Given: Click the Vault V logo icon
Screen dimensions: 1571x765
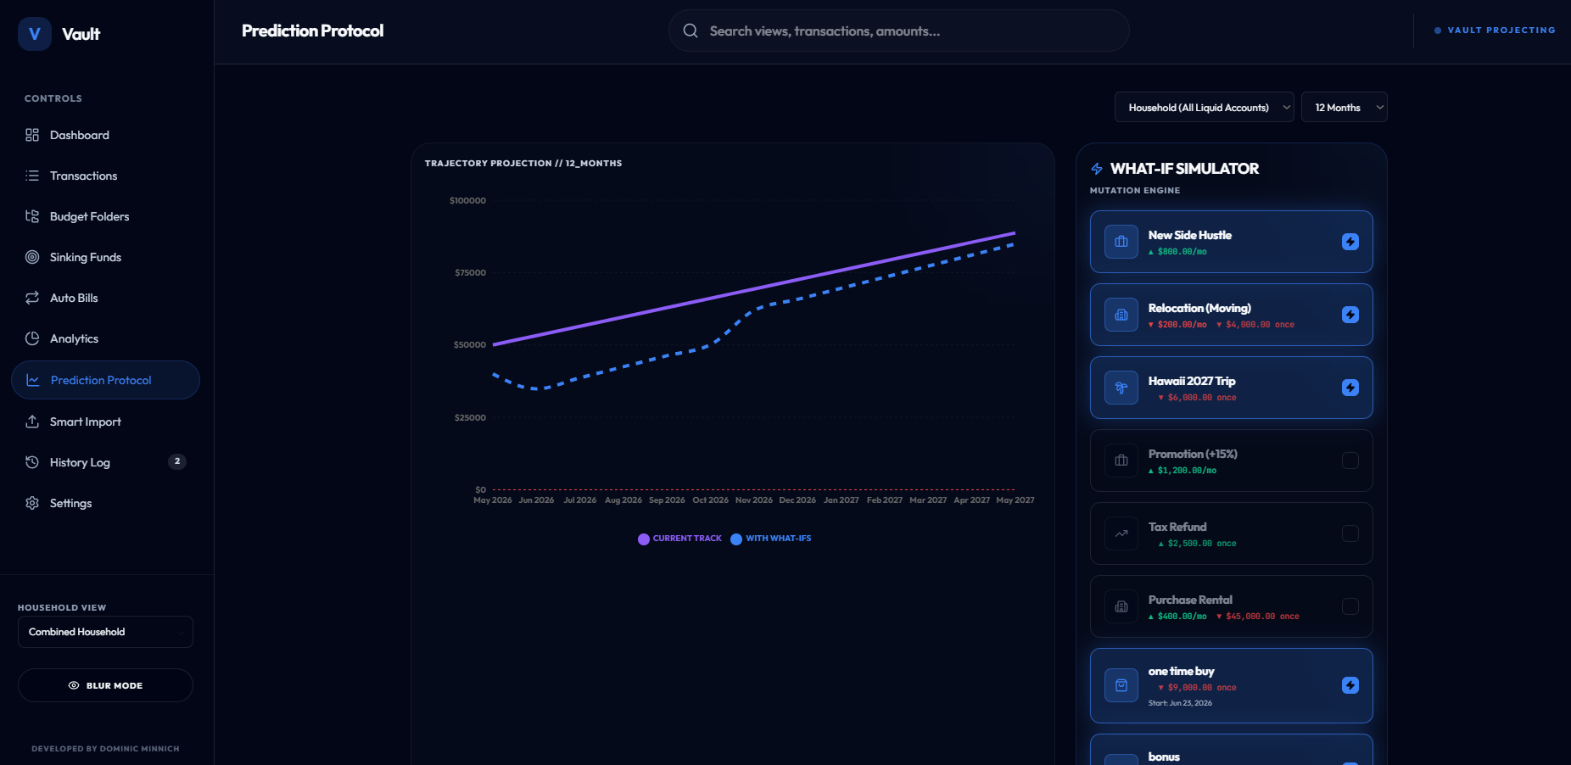Looking at the screenshot, I should 35,34.
